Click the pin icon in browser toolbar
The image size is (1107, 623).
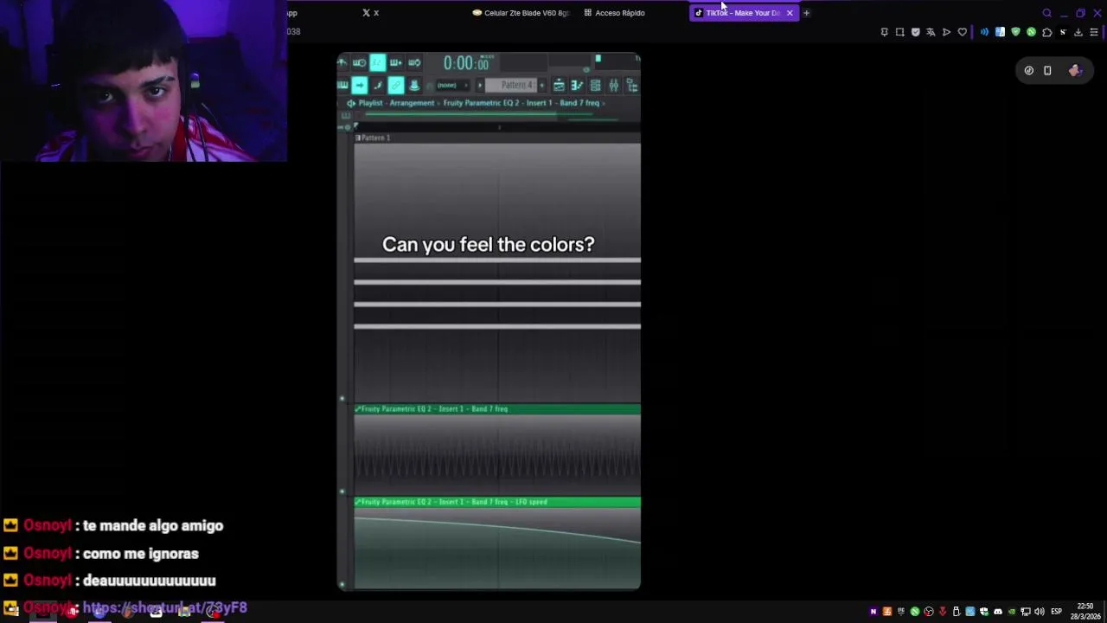click(884, 32)
